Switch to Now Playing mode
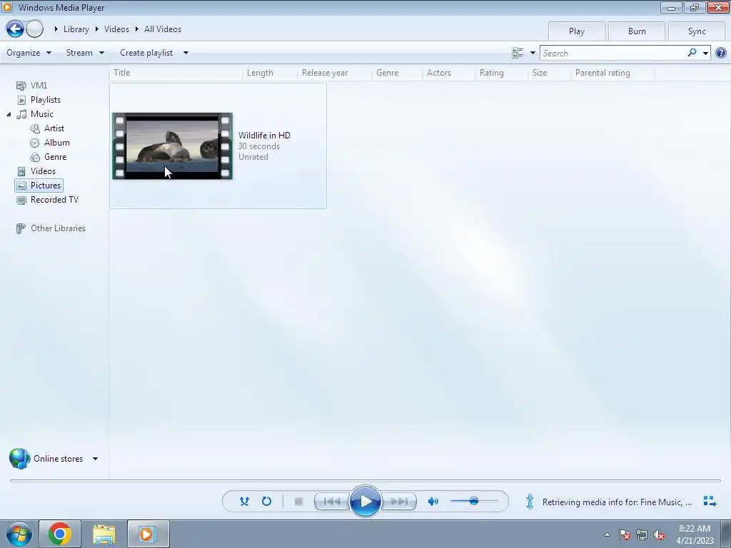The height and width of the screenshot is (548, 731). tap(710, 502)
